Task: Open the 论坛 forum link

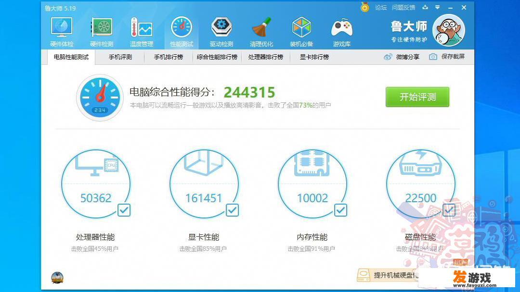Action: coord(381,7)
